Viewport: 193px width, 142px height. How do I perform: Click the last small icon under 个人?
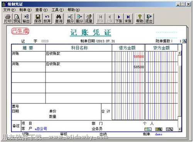click(x=169, y=129)
